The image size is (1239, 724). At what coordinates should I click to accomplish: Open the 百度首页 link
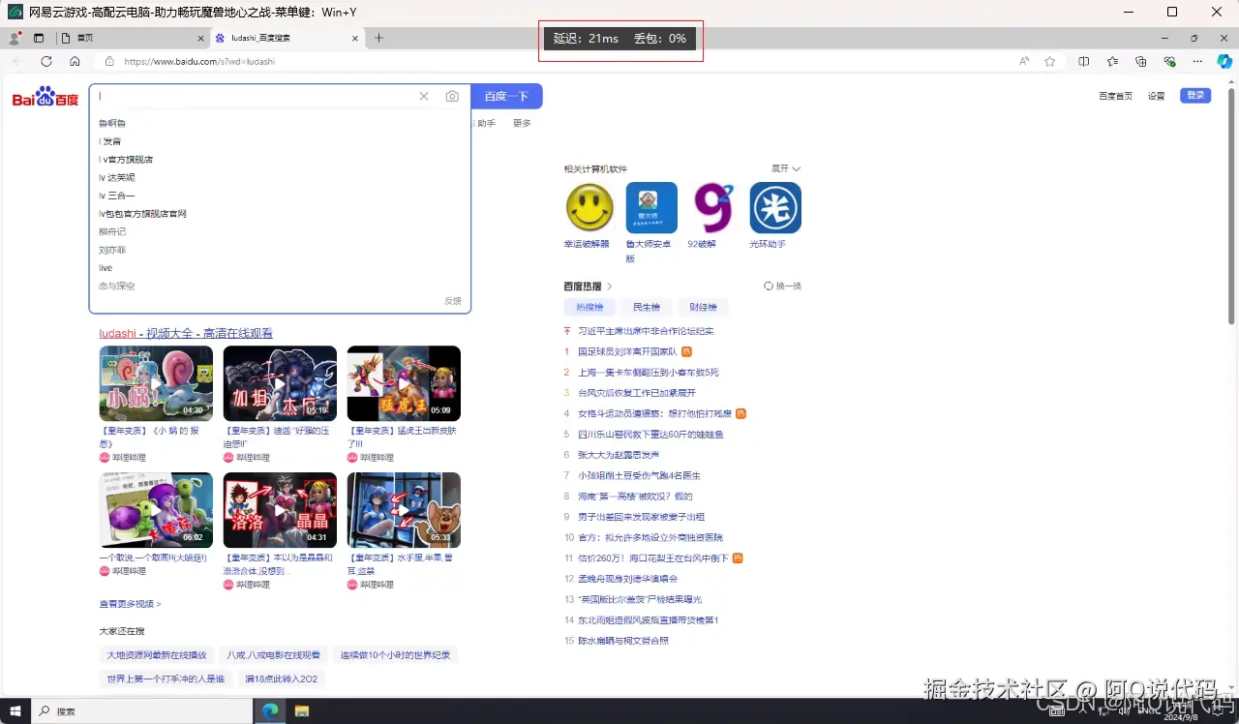coord(1115,96)
